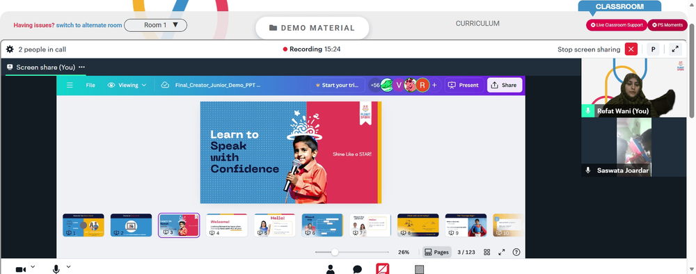
Task: Click Recording 15:24 indicator
Action: click(x=312, y=49)
